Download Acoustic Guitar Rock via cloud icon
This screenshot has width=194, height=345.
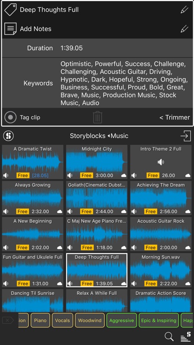[188, 247]
